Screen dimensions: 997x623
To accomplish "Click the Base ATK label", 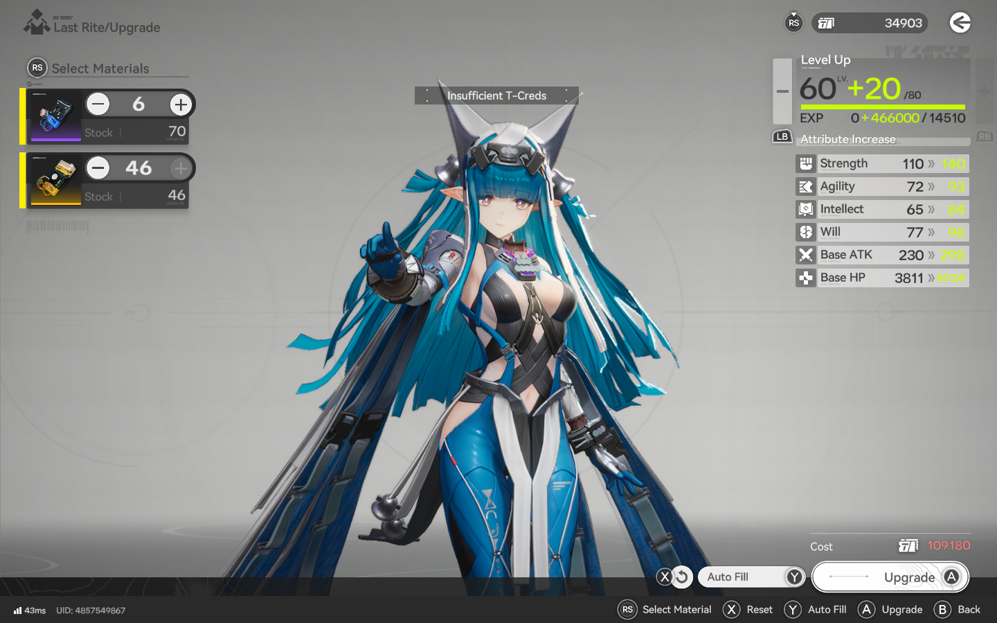I will [846, 255].
